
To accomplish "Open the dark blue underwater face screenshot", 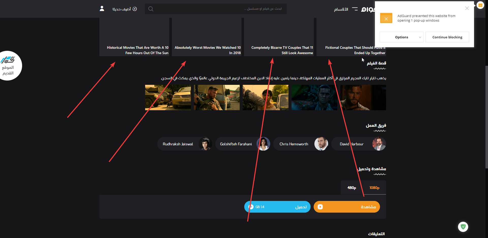I will click(x=314, y=98).
